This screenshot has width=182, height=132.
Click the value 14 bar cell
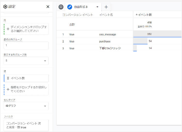coord(157,48)
